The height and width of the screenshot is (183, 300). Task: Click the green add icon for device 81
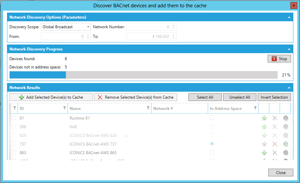click(x=264, y=118)
